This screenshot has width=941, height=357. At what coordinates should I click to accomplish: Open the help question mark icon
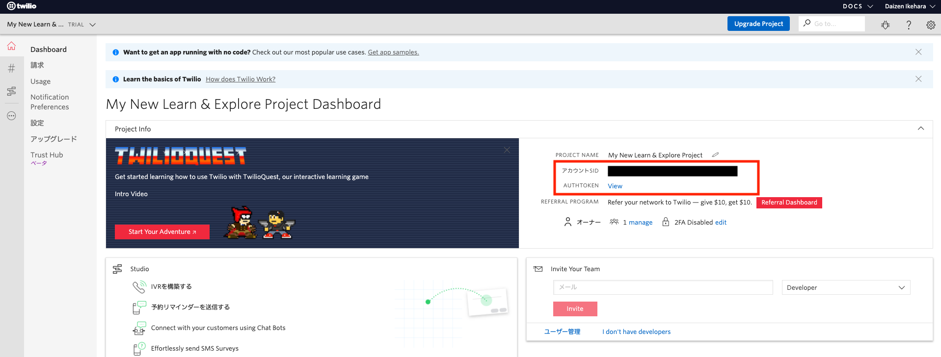coord(909,25)
